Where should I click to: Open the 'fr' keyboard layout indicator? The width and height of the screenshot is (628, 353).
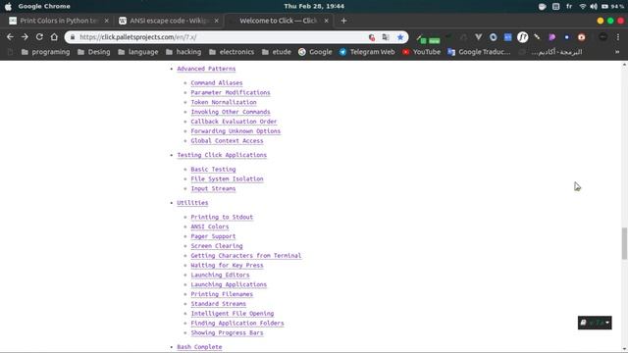pyautogui.click(x=569, y=6)
